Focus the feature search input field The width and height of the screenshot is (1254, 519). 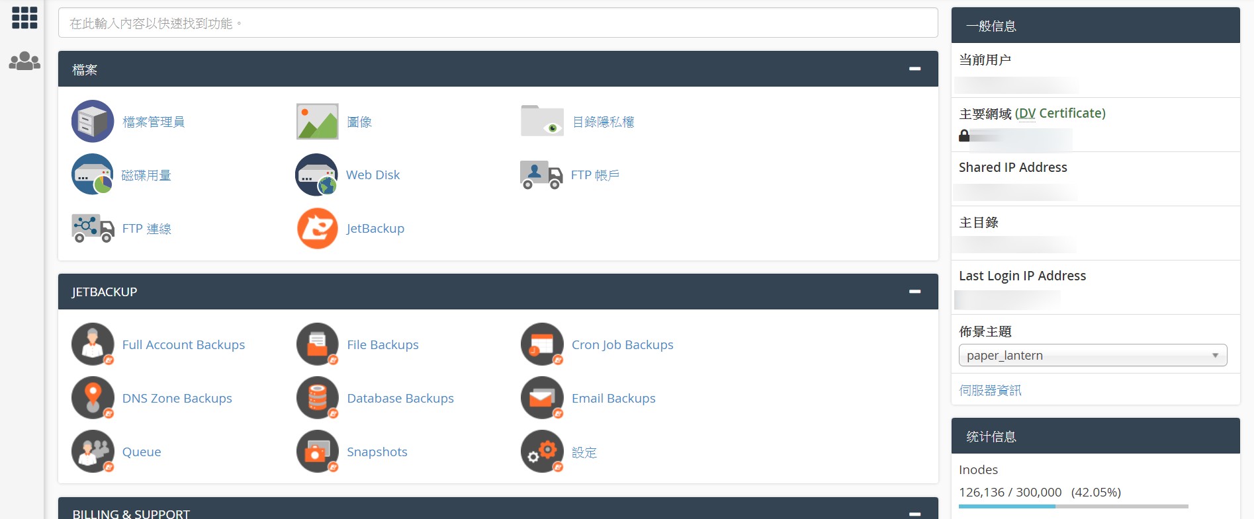[498, 23]
